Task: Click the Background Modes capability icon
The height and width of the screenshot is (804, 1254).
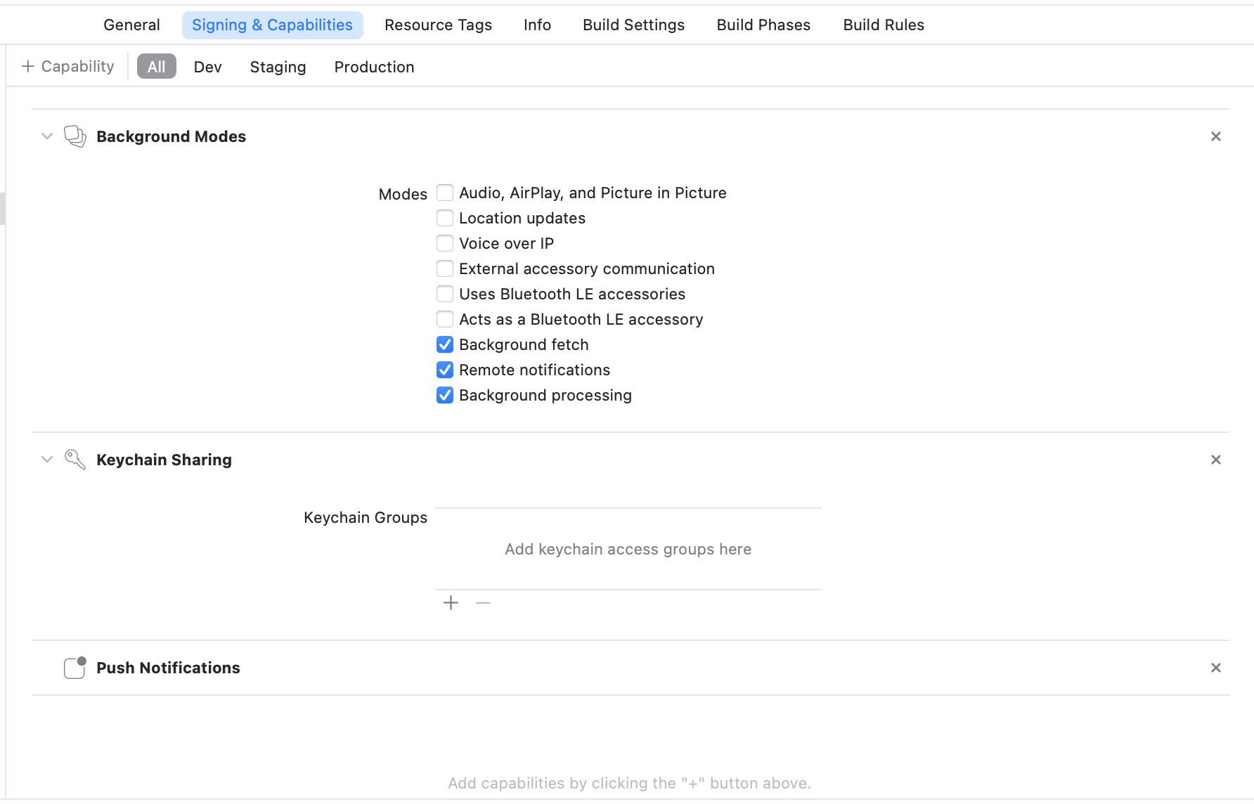Action: (x=75, y=136)
